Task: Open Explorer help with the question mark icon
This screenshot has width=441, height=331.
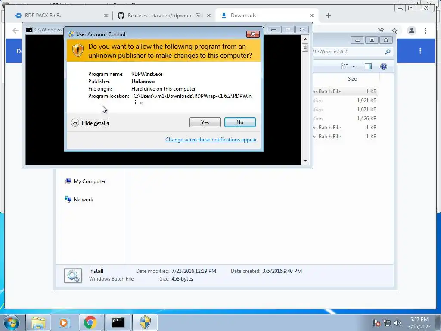Action: coord(384,66)
